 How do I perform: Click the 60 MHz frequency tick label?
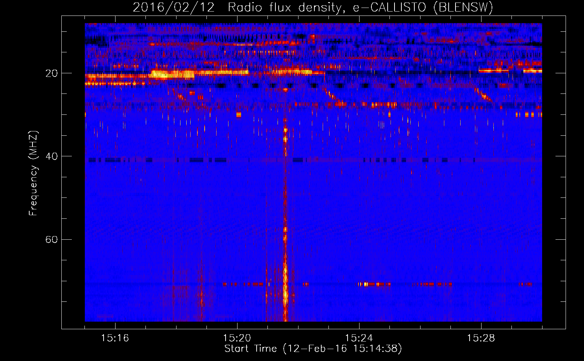click(52, 239)
